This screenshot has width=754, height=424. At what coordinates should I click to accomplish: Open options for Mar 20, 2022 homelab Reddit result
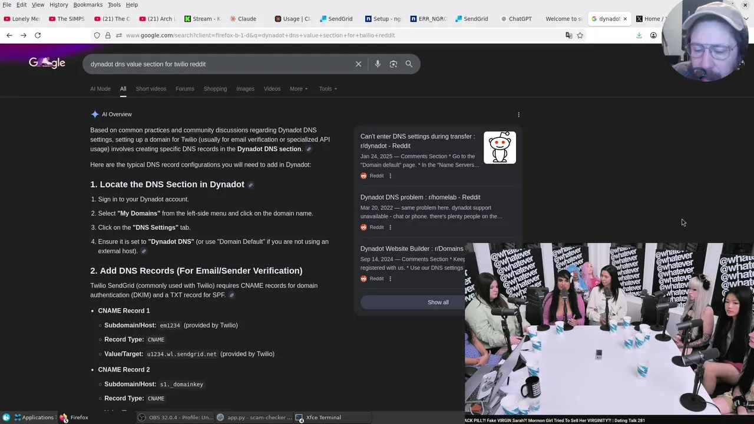coord(390,227)
